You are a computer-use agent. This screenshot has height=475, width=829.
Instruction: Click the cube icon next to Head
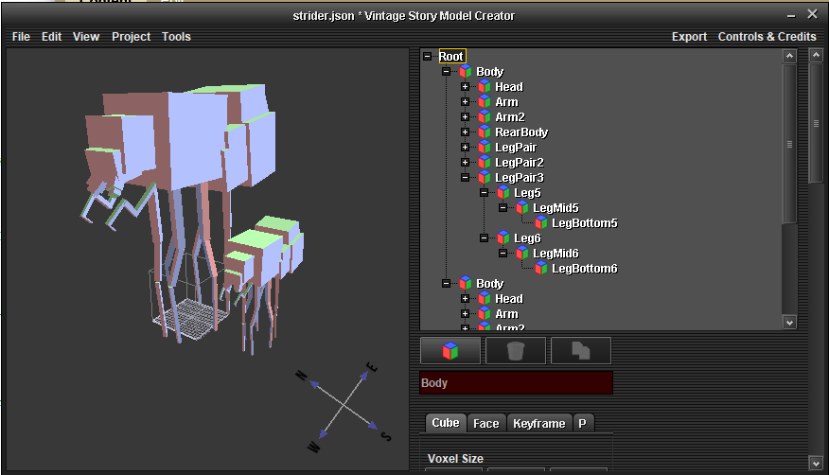pyautogui.click(x=485, y=87)
